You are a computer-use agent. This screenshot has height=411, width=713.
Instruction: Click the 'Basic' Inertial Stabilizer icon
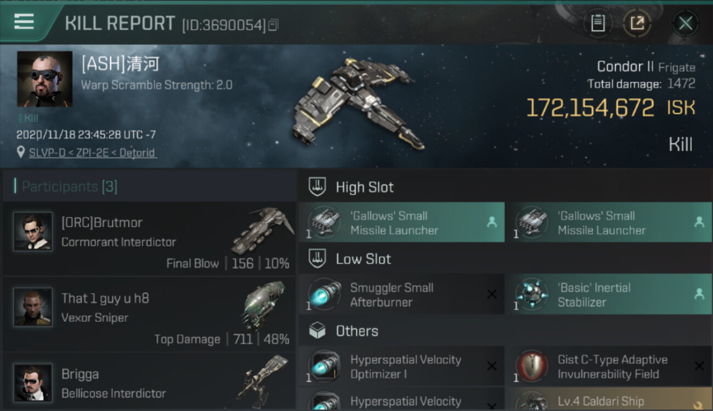click(x=531, y=294)
